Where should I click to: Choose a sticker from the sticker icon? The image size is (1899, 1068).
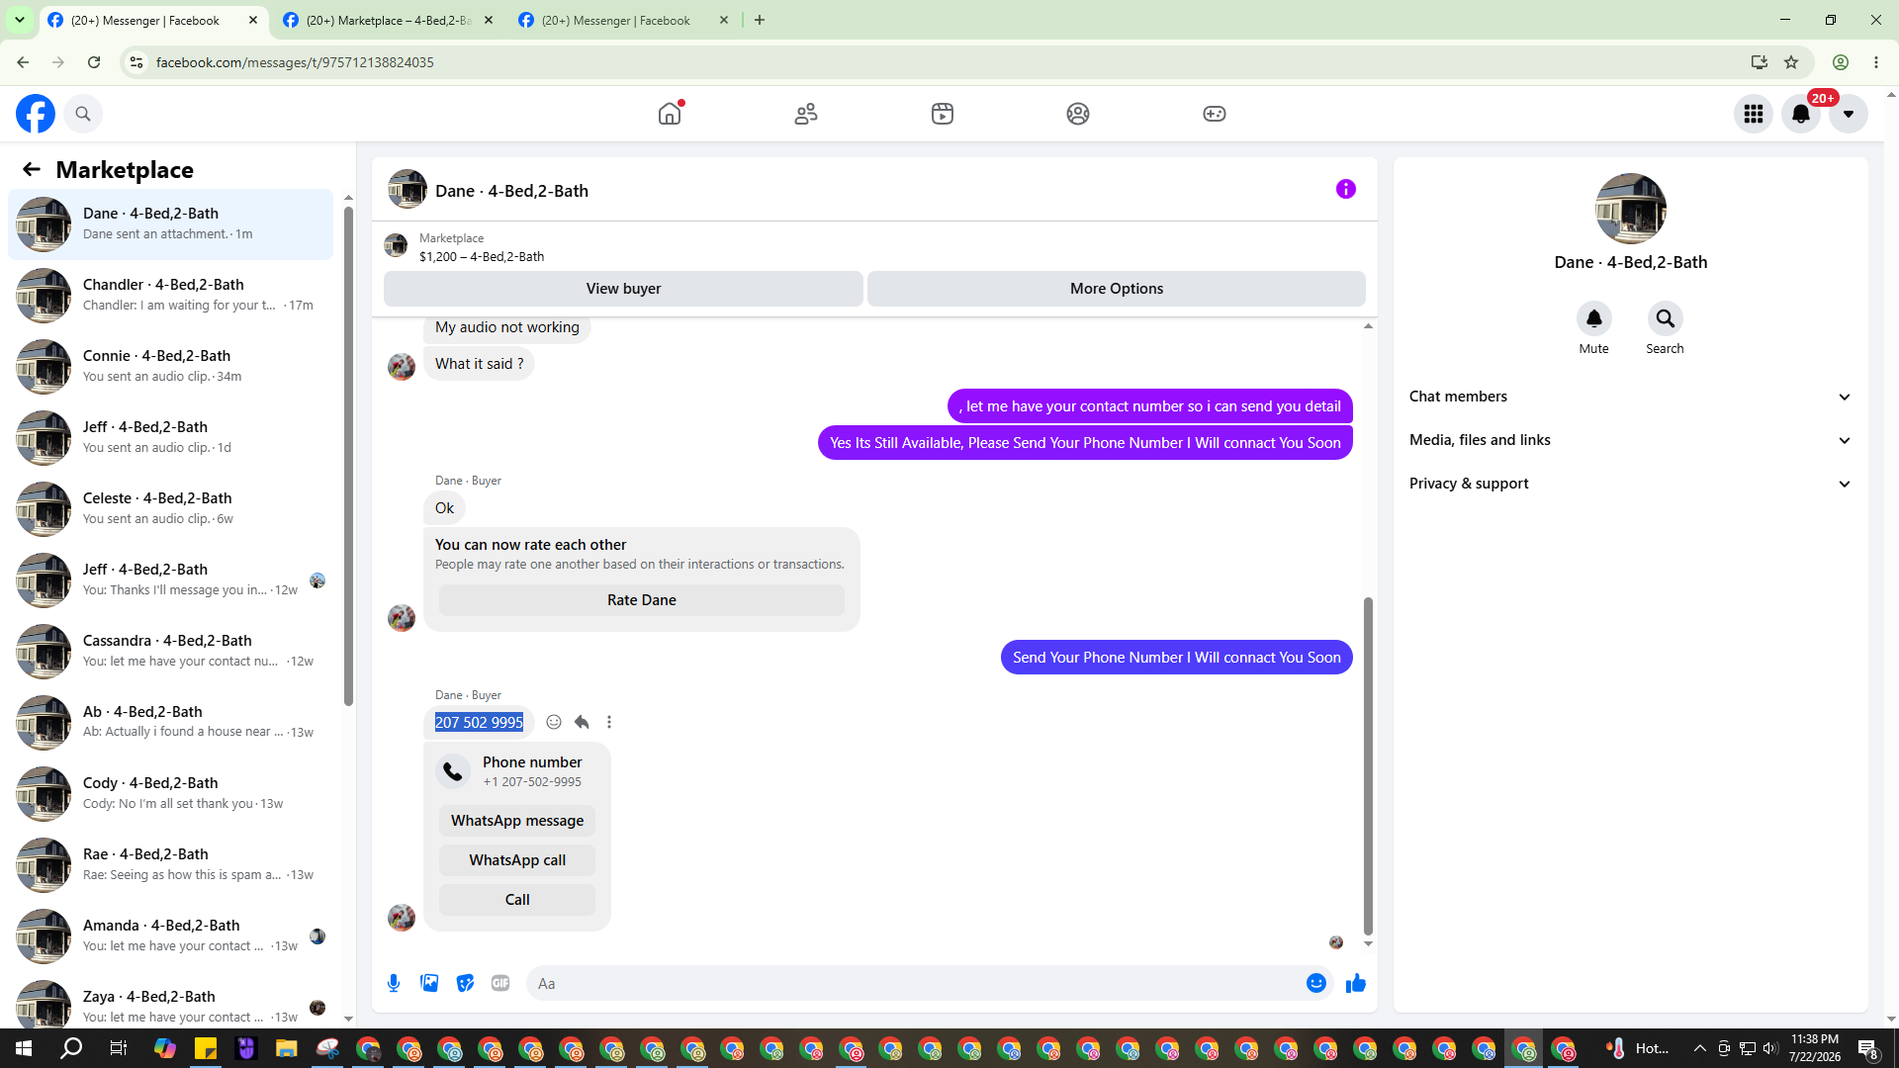465,983
